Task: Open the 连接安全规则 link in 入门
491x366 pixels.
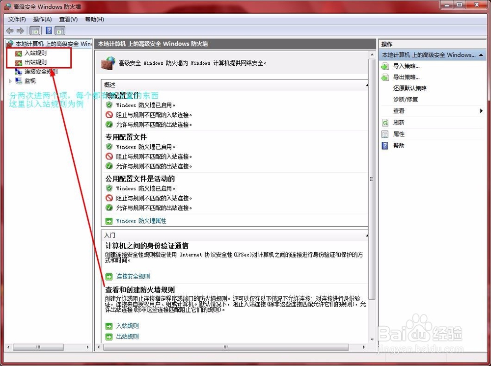Action: 133,276
